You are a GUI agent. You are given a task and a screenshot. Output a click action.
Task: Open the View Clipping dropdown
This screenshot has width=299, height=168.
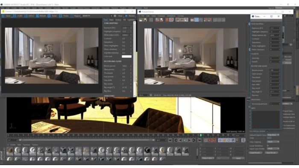pos(273,142)
